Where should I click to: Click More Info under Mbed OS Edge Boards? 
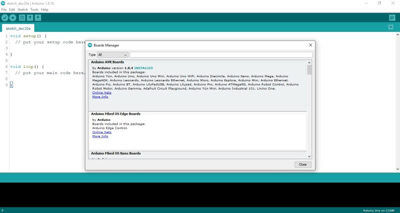[100, 136]
